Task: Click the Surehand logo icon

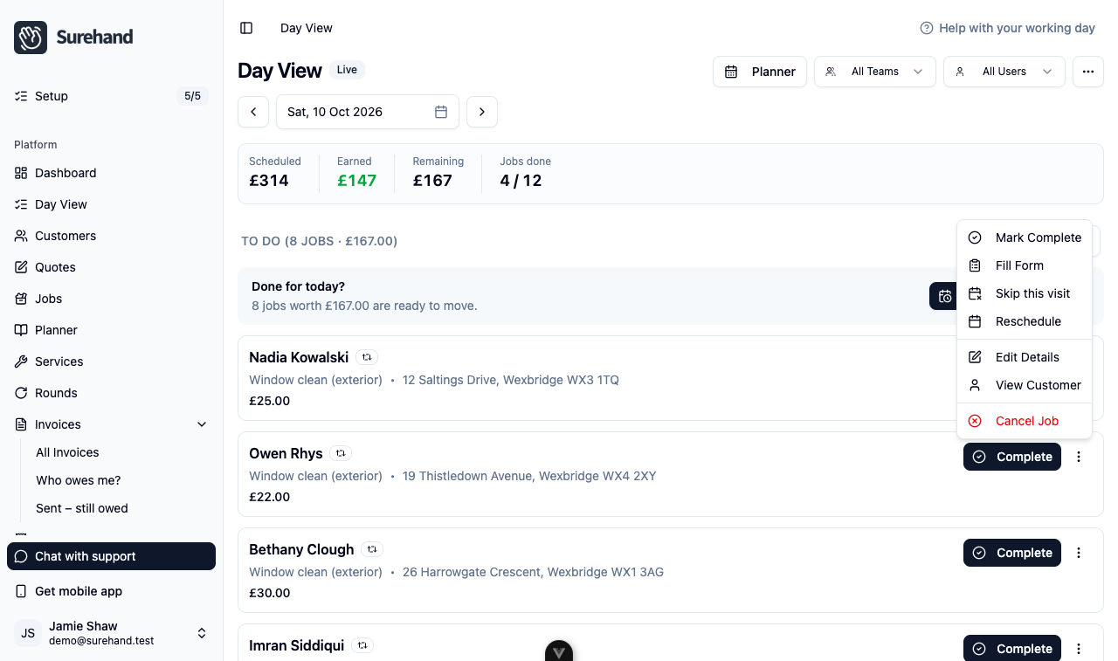Action: pyautogui.click(x=31, y=38)
